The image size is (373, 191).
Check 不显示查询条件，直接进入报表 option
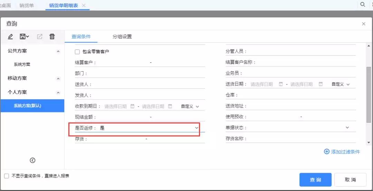coord(7,176)
